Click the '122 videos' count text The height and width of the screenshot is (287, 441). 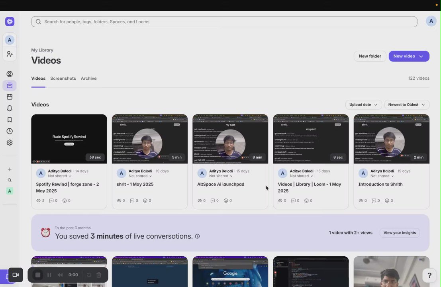[x=419, y=79]
